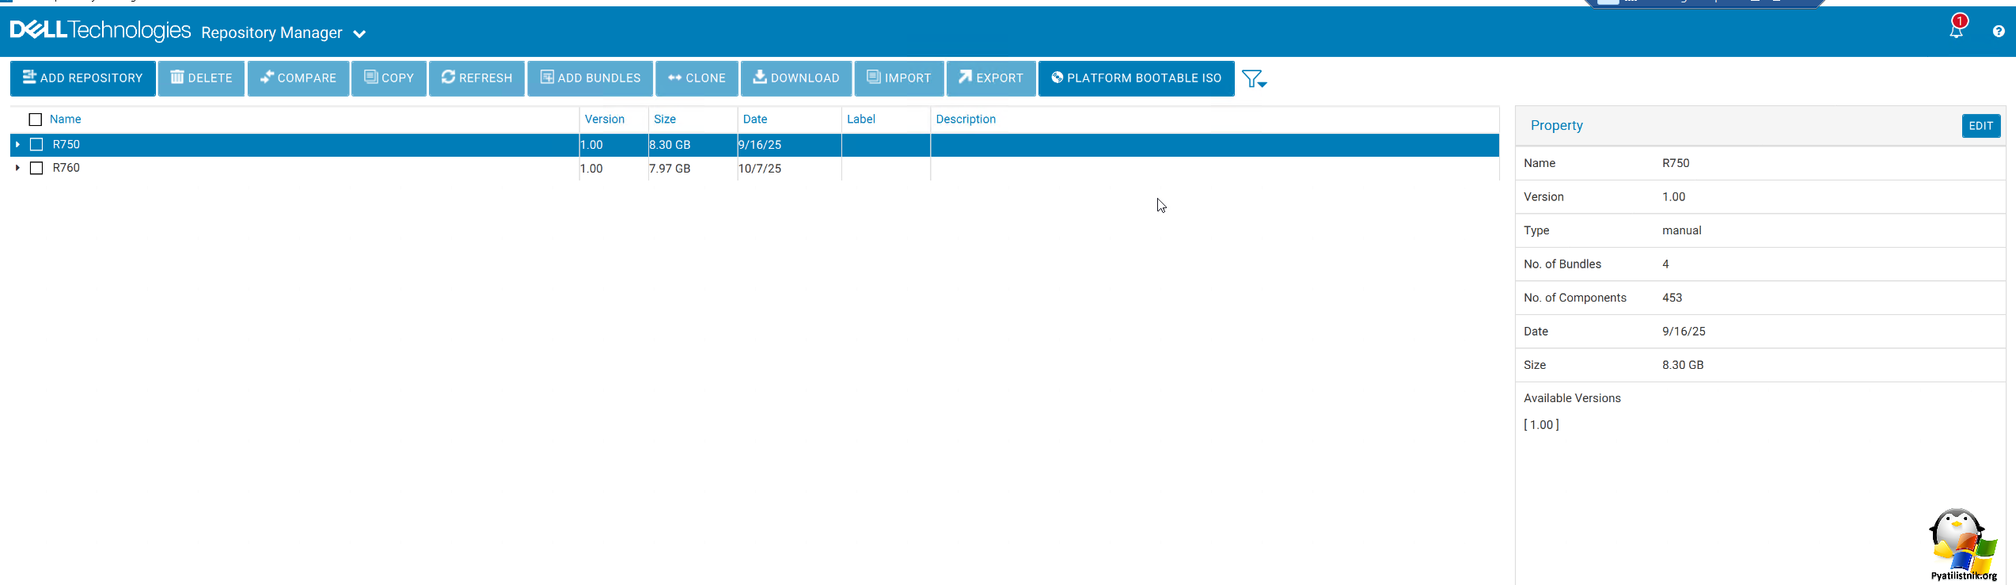Screen dimensions: 2016x585
Task: Open the Add Bundles dialog
Action: [590, 78]
